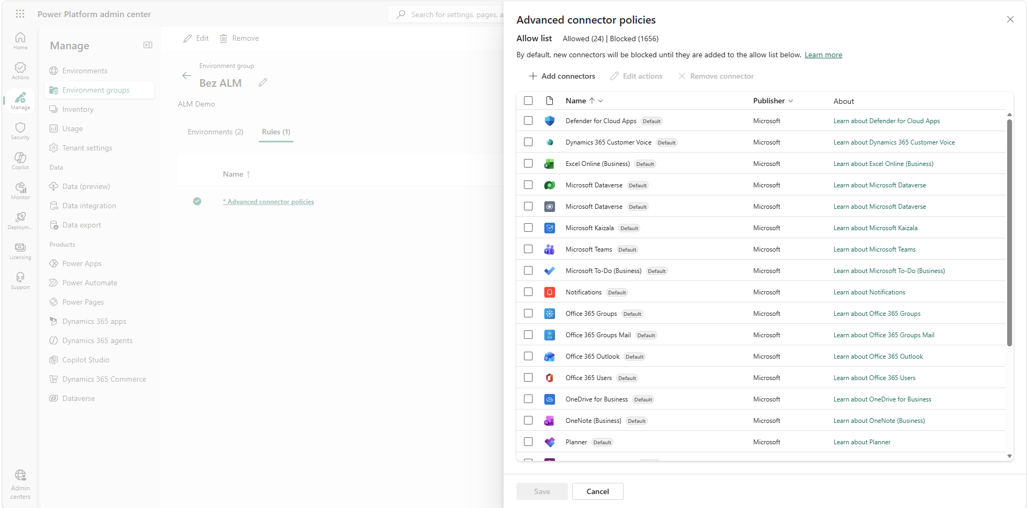Click the Microsoft Kaizala connector icon
Screen dimensions: 1027x508
point(550,228)
